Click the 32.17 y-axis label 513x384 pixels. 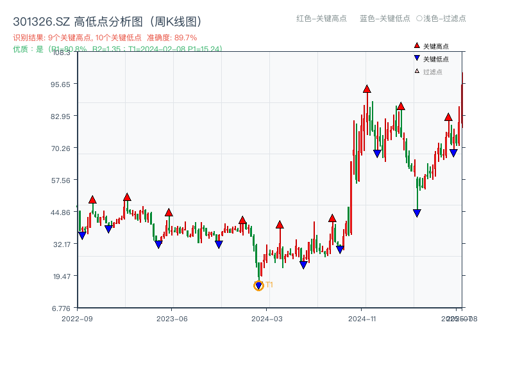[62, 244]
